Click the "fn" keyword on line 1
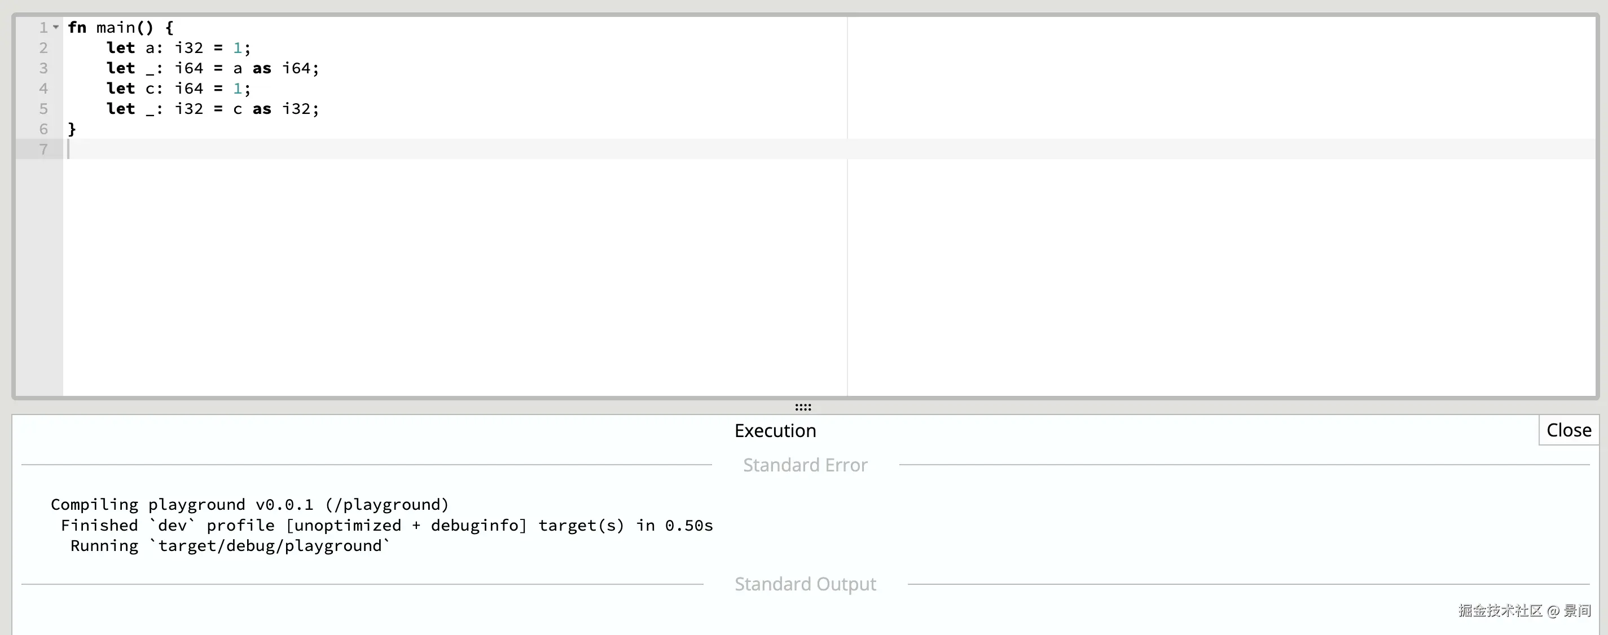This screenshot has width=1608, height=635. coord(77,28)
